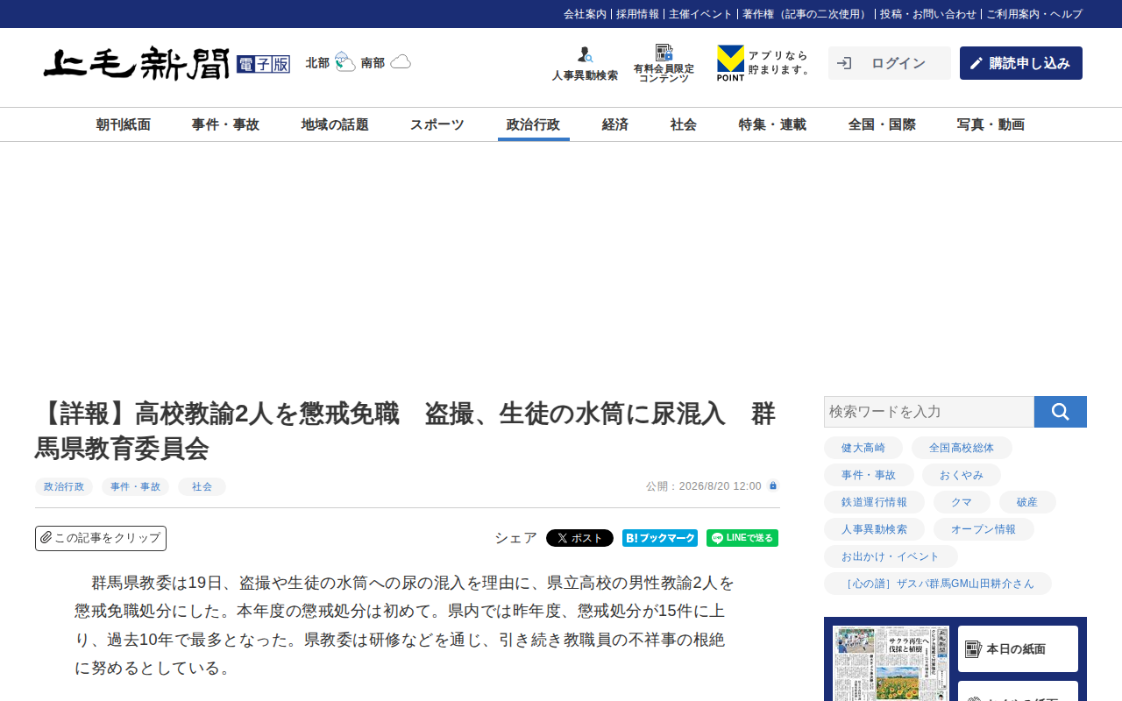Open the V POINT app banner

pyautogui.click(x=764, y=63)
